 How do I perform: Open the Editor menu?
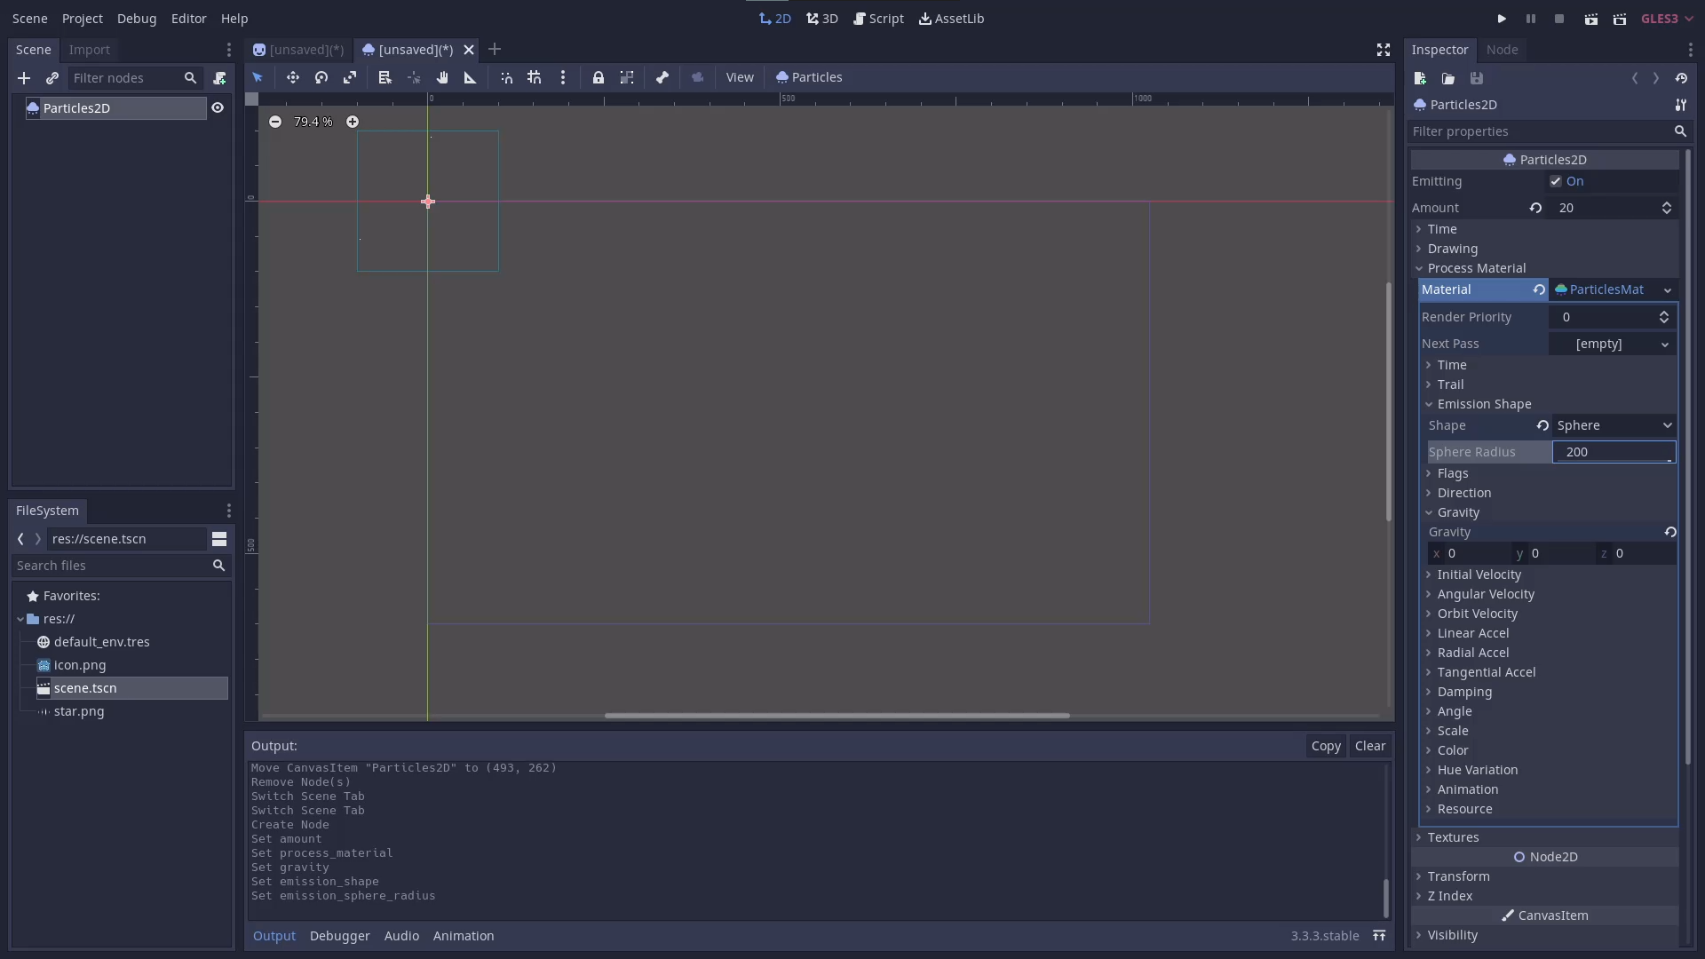click(x=189, y=19)
